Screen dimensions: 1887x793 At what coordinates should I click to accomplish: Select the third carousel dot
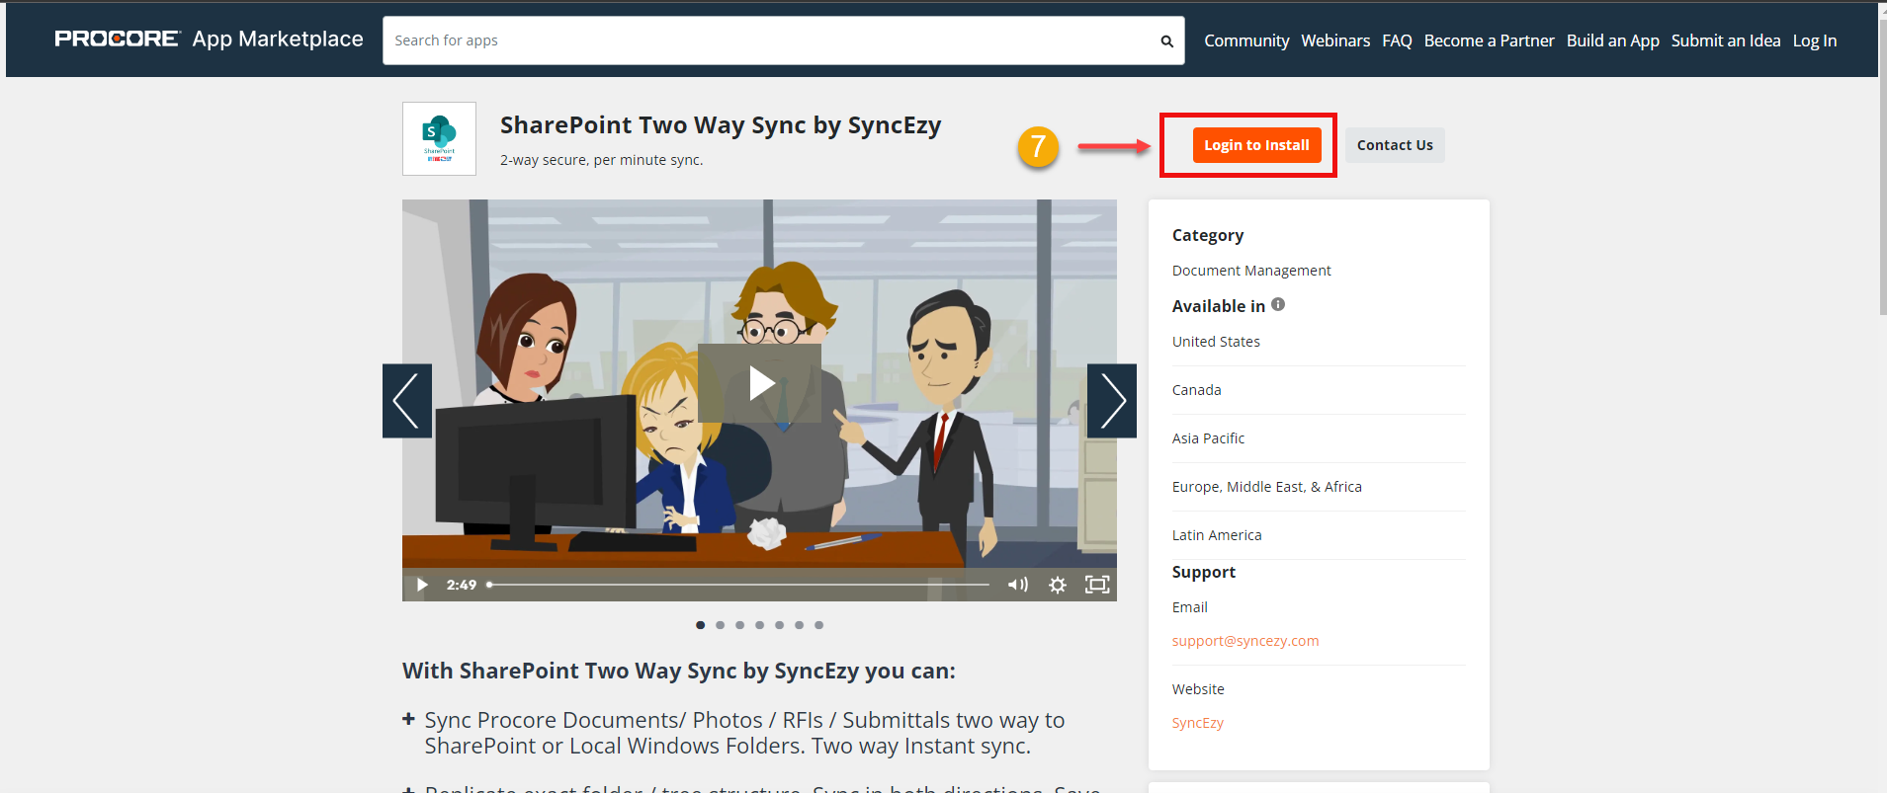tap(740, 625)
